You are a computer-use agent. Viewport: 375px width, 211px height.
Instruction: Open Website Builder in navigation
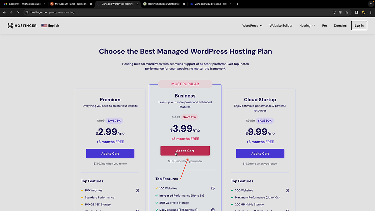(x=281, y=26)
